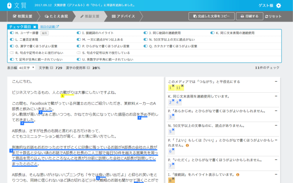
Task: Toggle O. 漢字で書くほうがよい言葉 switch
Action: pos(12,46)
